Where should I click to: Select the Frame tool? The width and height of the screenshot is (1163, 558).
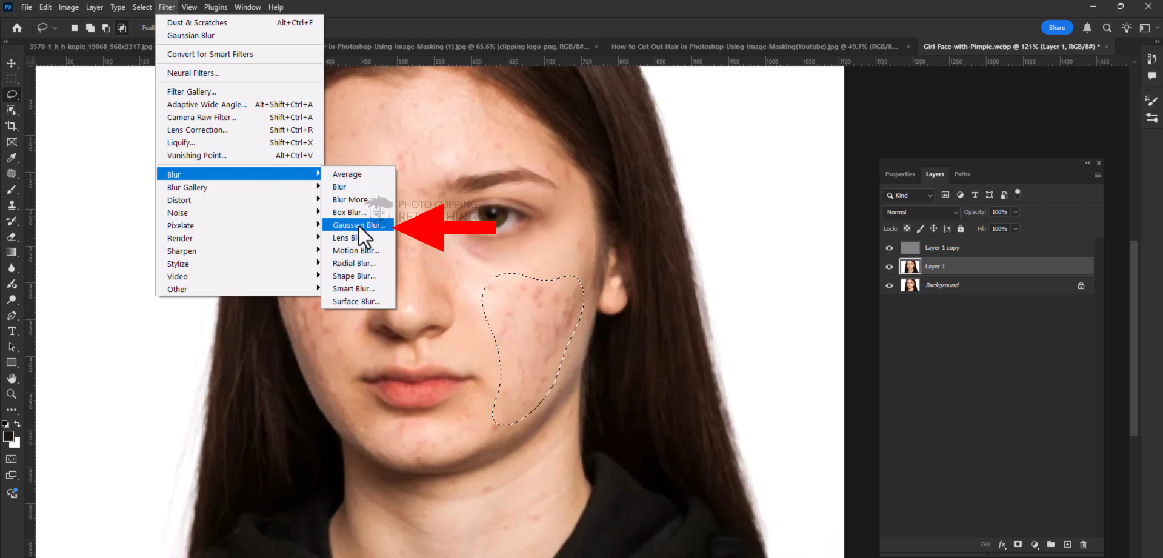pos(12,142)
